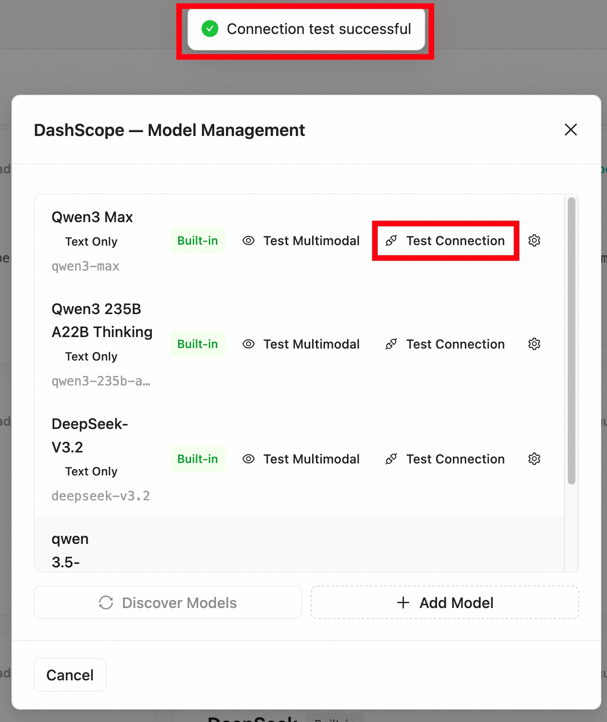Viewport: 607px width, 722px height.
Task: Click the Built-in badge for Qwen3 235B Thinking
Action: click(x=198, y=344)
